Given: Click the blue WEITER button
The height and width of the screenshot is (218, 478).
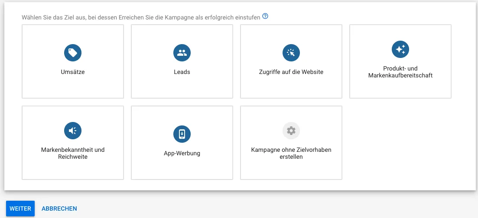Looking at the screenshot, I should (x=20, y=208).
